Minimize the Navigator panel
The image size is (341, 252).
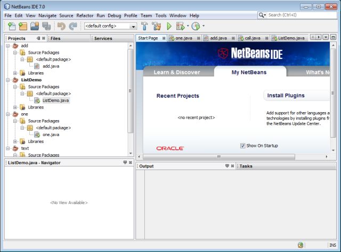click(x=125, y=162)
